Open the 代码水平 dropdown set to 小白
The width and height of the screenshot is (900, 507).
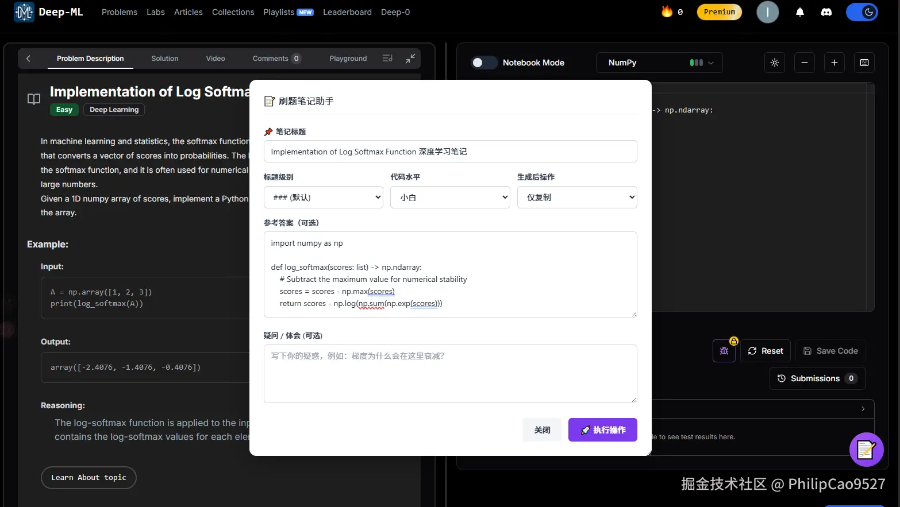coord(450,197)
